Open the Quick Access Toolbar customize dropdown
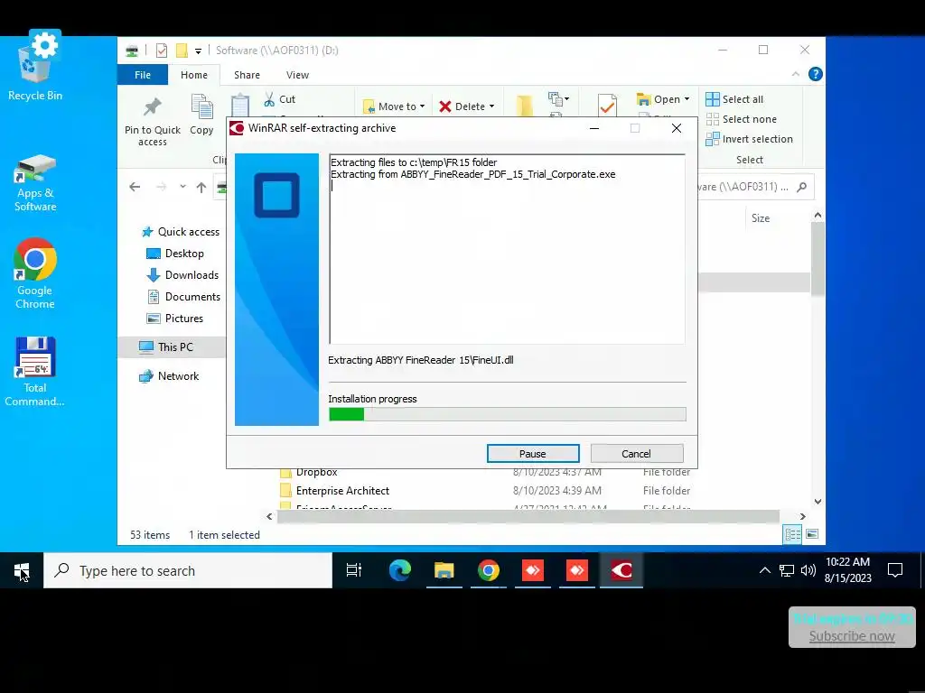The image size is (925, 693). [198, 51]
